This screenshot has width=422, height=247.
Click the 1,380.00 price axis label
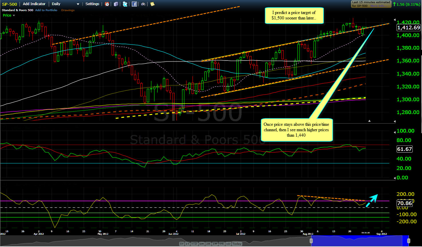(408, 48)
